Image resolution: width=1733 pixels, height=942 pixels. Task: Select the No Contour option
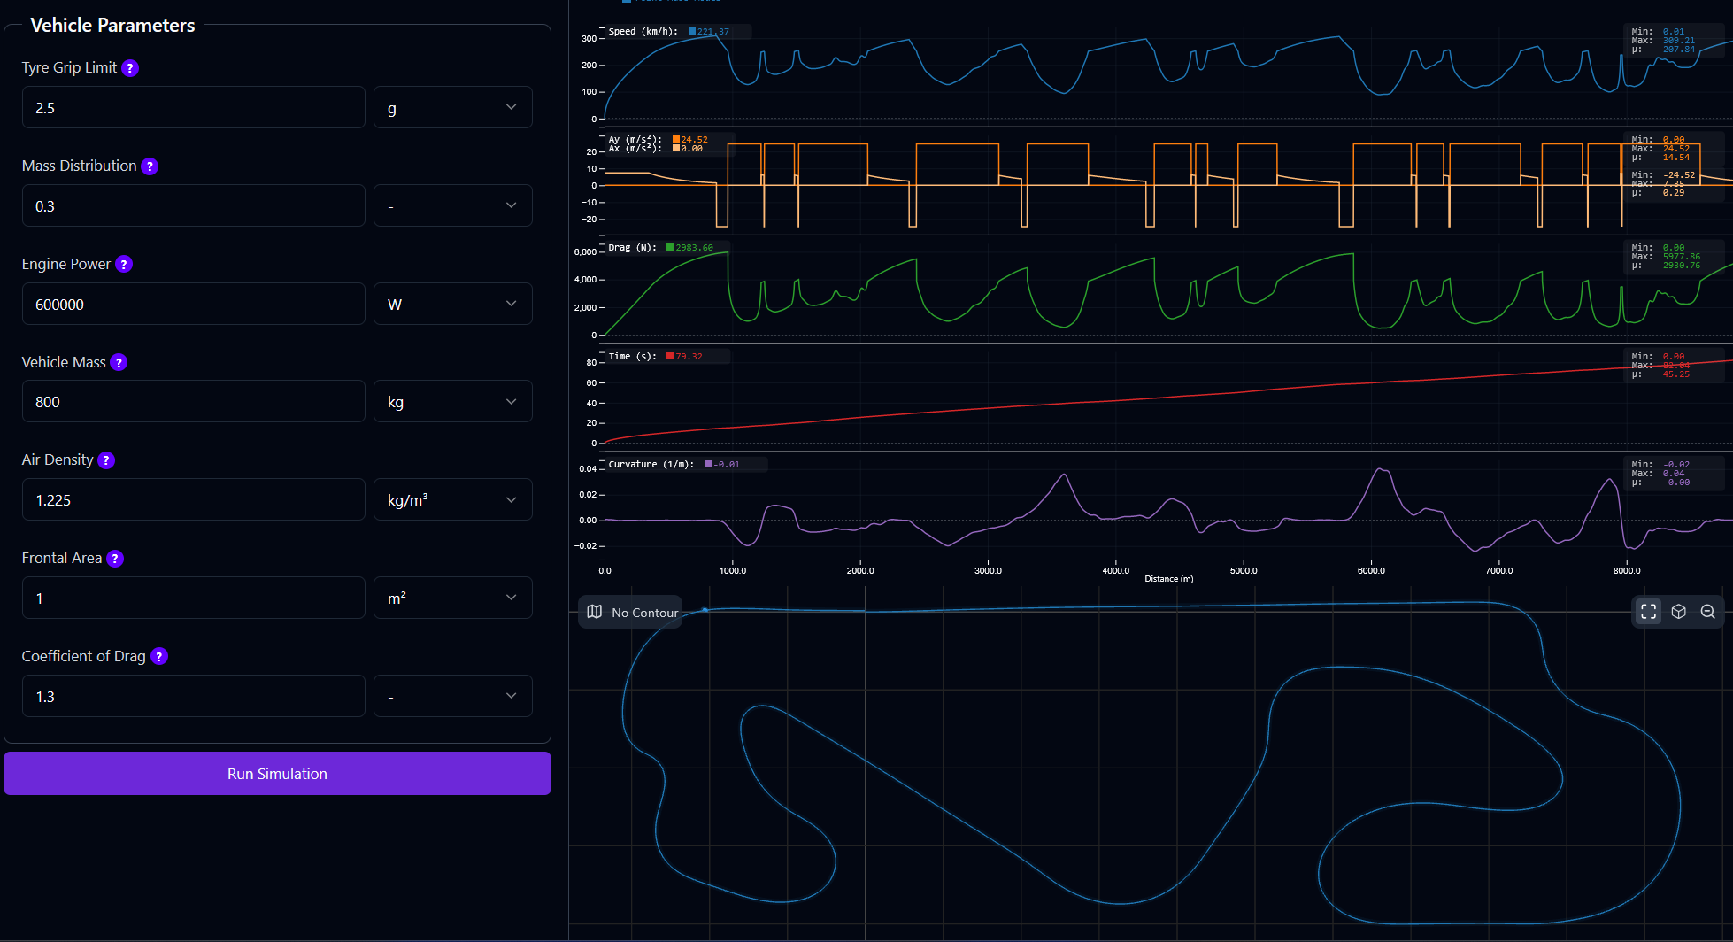coord(644,612)
